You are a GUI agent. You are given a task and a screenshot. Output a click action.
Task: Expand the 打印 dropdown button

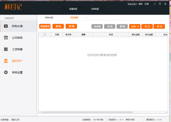tap(135, 26)
